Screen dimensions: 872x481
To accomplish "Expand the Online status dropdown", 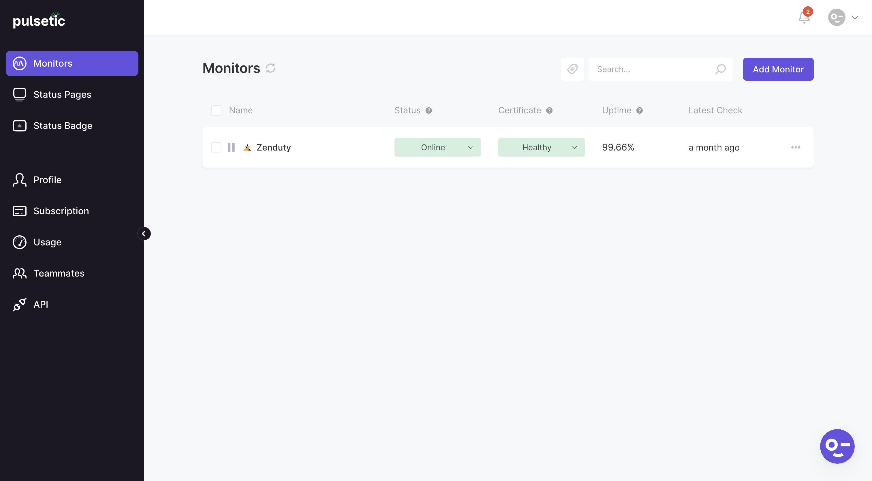I will (x=437, y=147).
